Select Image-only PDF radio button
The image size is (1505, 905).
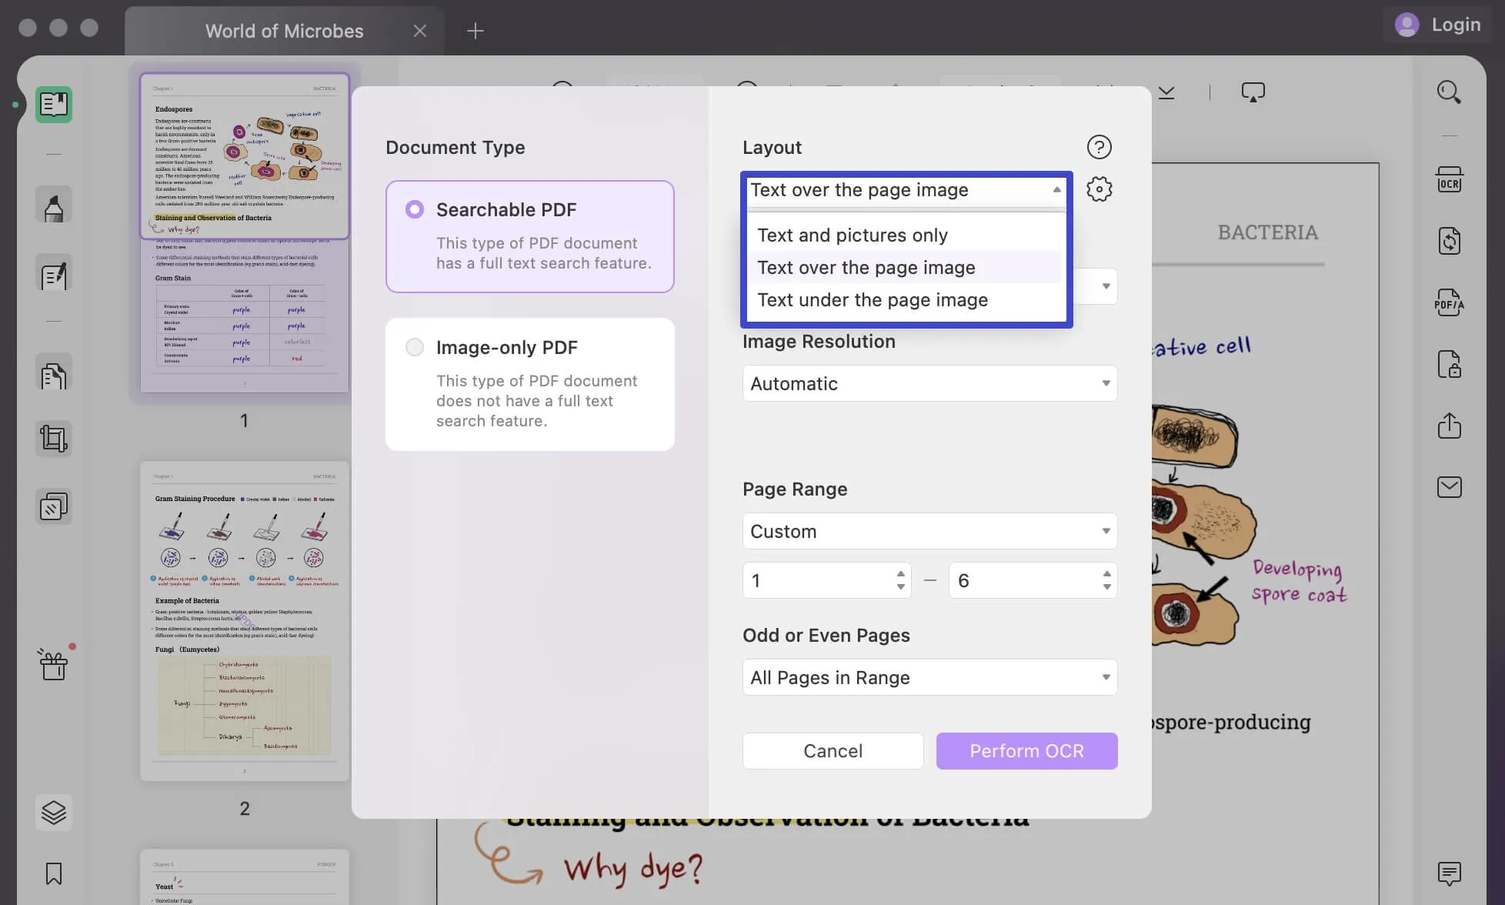[415, 346]
